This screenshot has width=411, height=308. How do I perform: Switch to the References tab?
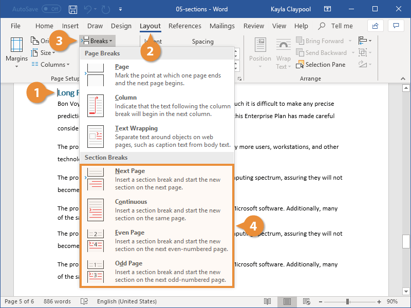[x=184, y=26]
